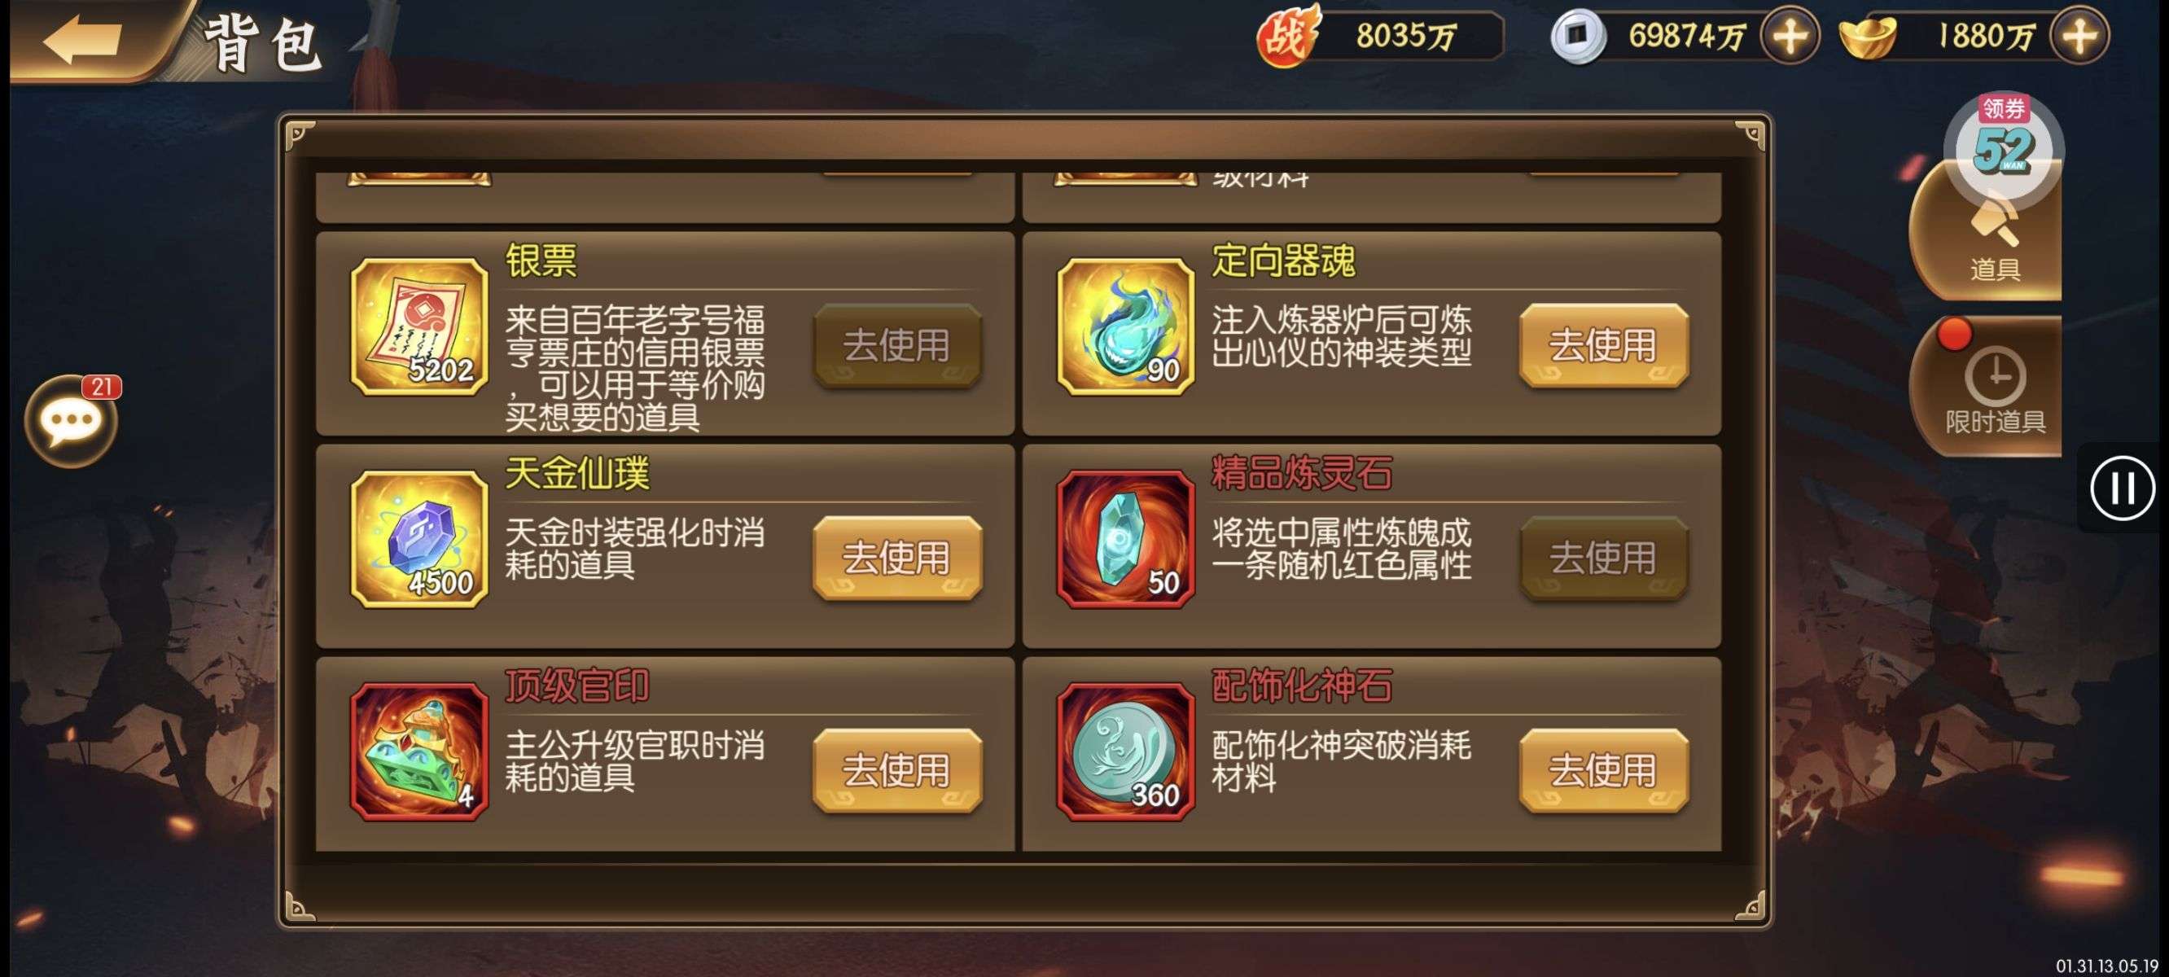Select the 银票 item icon
Screen dimensions: 2169x977
click(418, 326)
